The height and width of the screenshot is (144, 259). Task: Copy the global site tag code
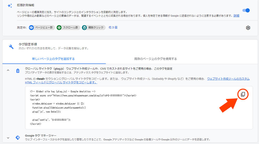click(243, 94)
